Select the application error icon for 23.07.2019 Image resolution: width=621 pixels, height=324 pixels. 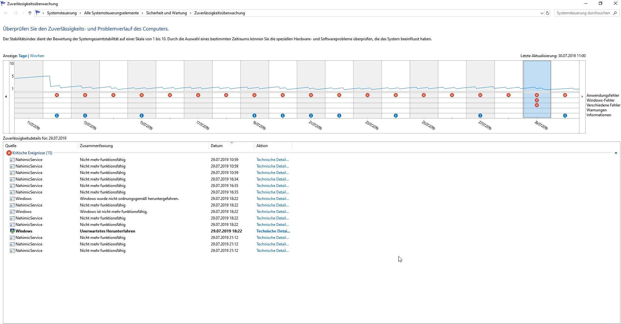[x=368, y=95]
